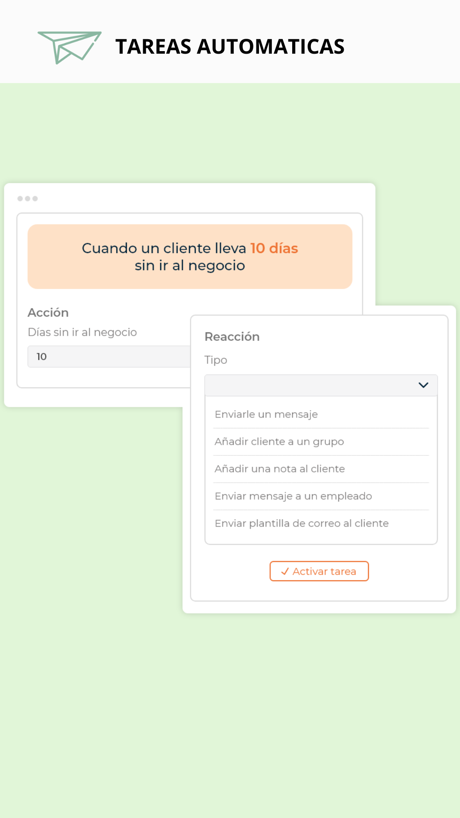Click the 'Días sin ir al negocio' label

pyautogui.click(x=82, y=332)
